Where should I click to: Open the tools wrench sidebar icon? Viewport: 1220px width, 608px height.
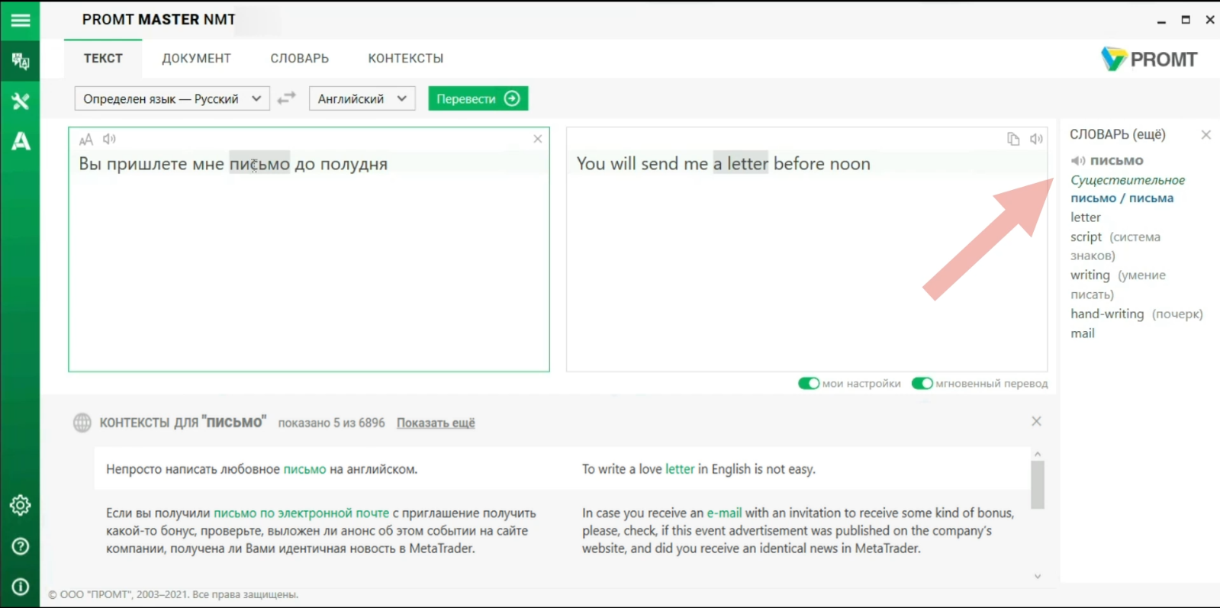click(x=21, y=101)
